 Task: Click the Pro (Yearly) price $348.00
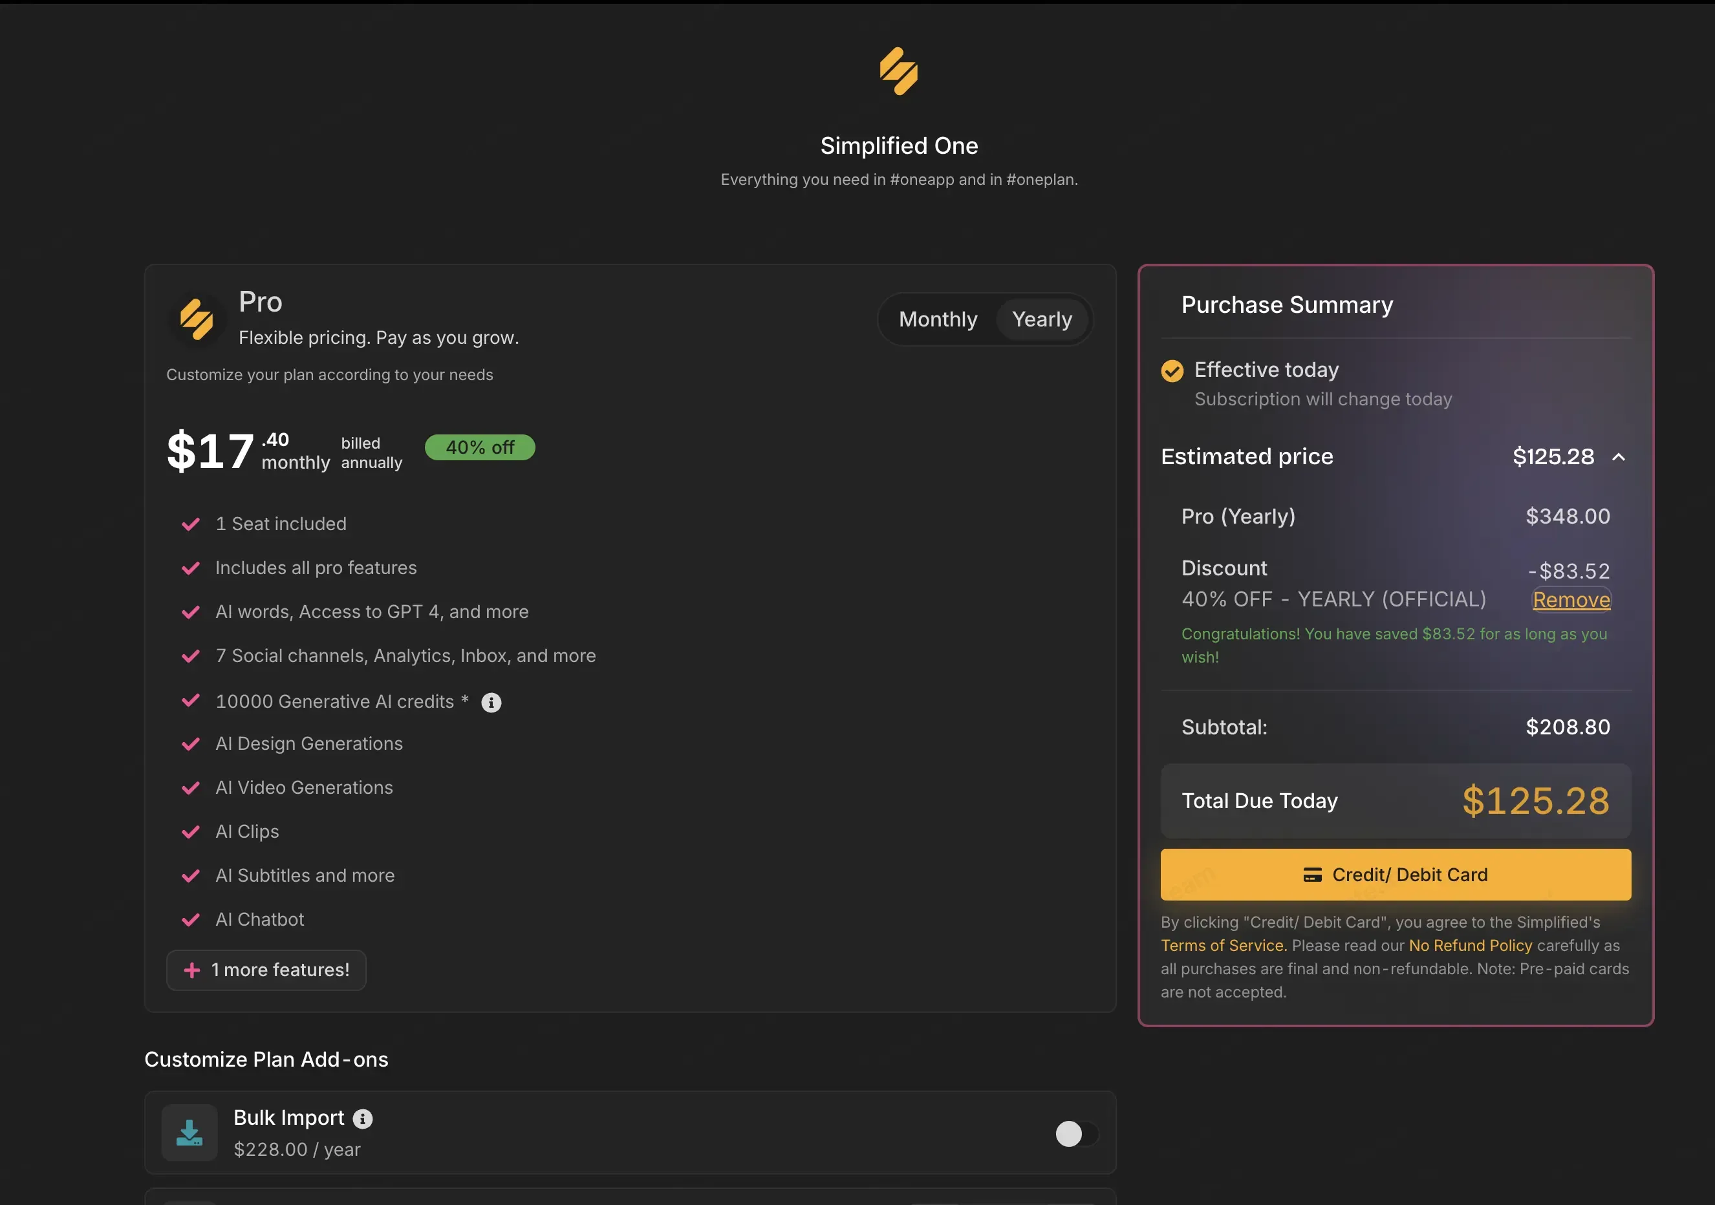[1568, 517]
